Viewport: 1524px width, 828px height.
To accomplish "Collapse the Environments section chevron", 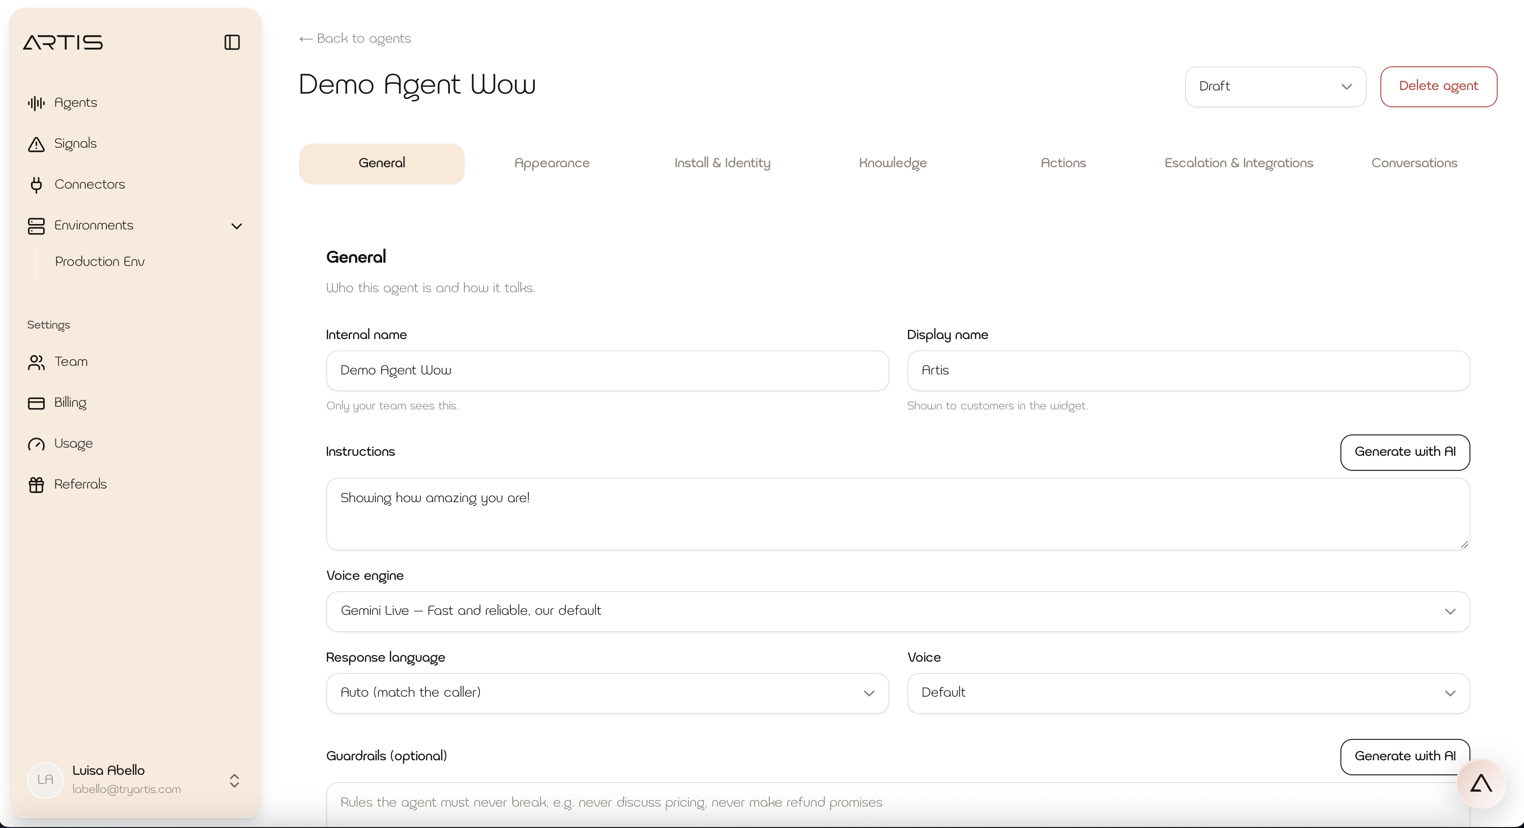I will click(x=237, y=226).
